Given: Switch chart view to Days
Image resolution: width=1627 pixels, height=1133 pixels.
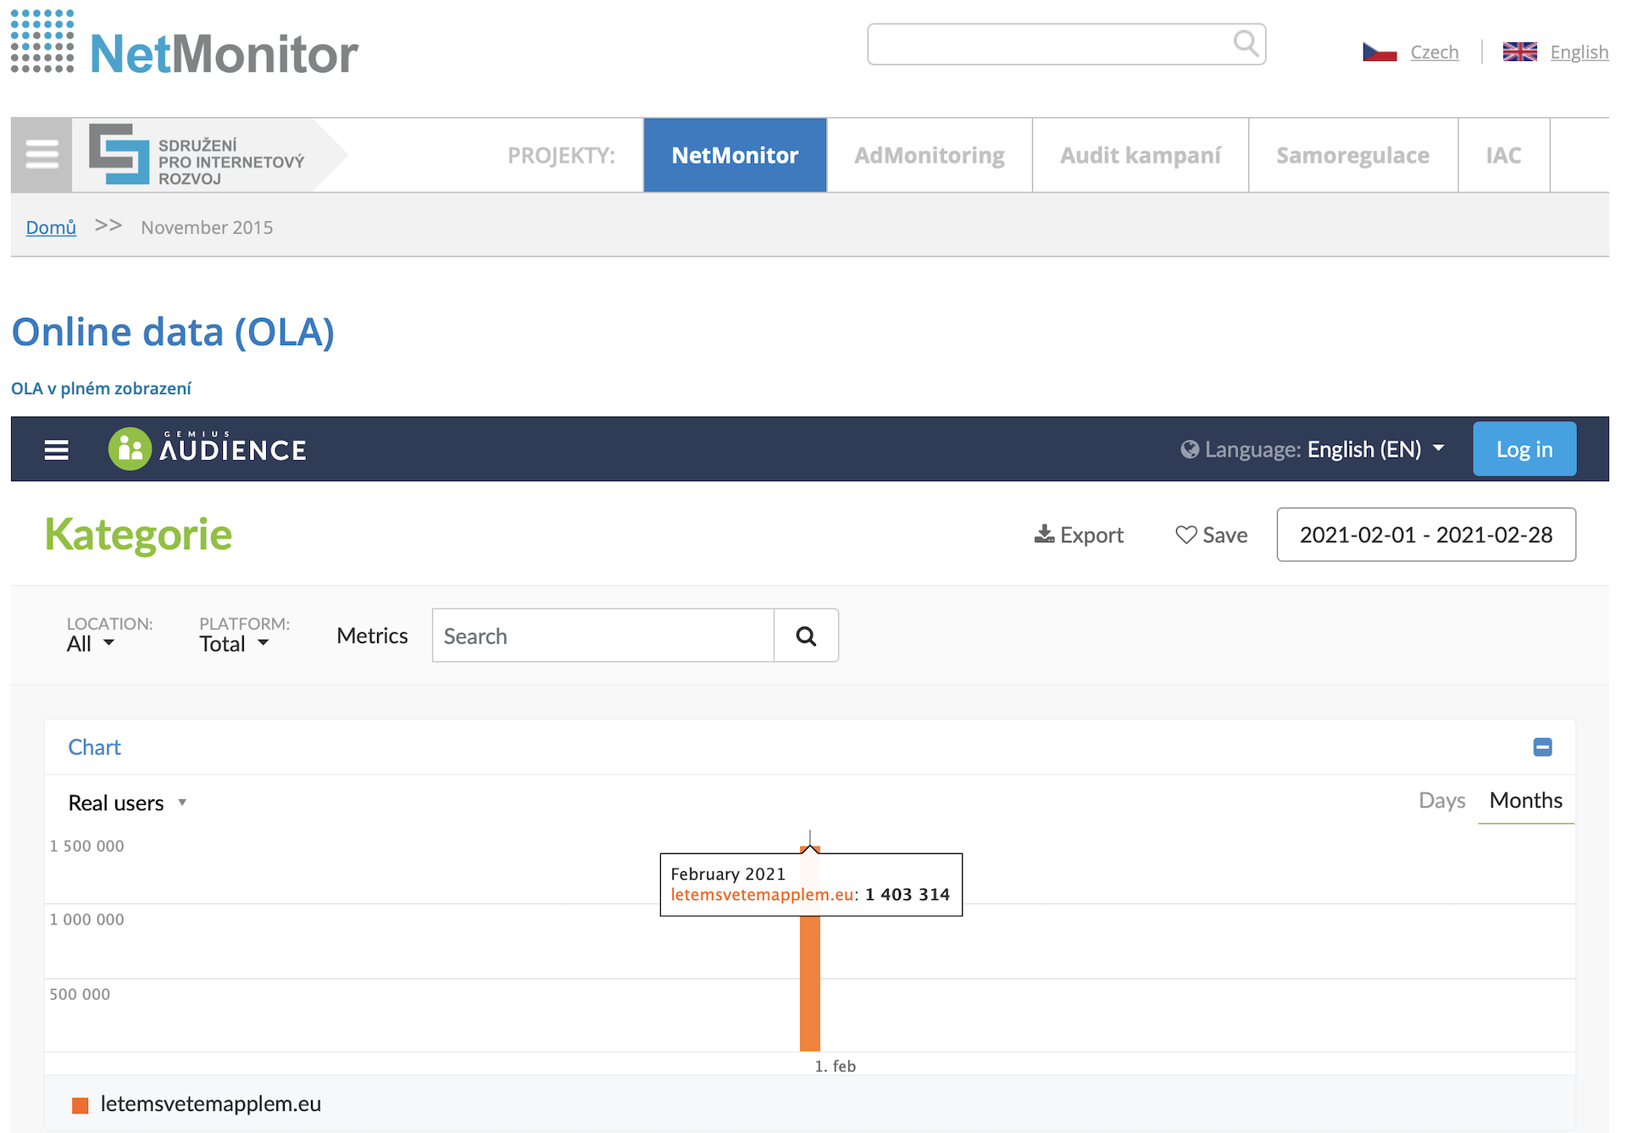Looking at the screenshot, I should [1441, 800].
